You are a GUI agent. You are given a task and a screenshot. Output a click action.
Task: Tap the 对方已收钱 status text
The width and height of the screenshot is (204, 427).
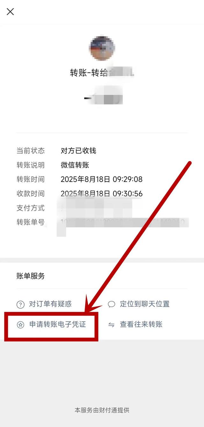pyautogui.click(x=78, y=150)
